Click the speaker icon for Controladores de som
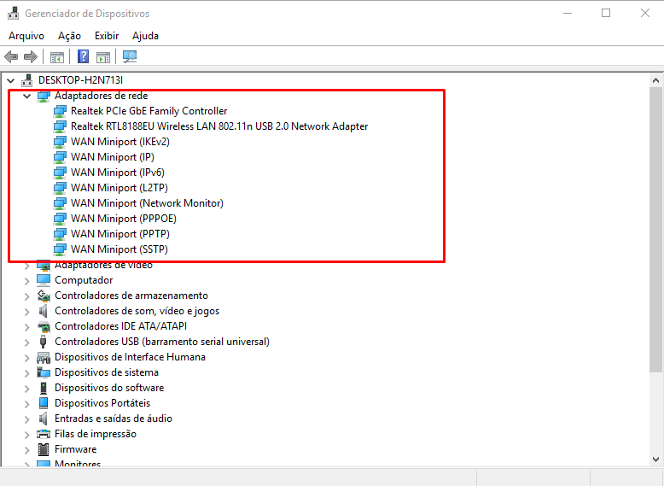The width and height of the screenshot is (664, 486). [44, 311]
